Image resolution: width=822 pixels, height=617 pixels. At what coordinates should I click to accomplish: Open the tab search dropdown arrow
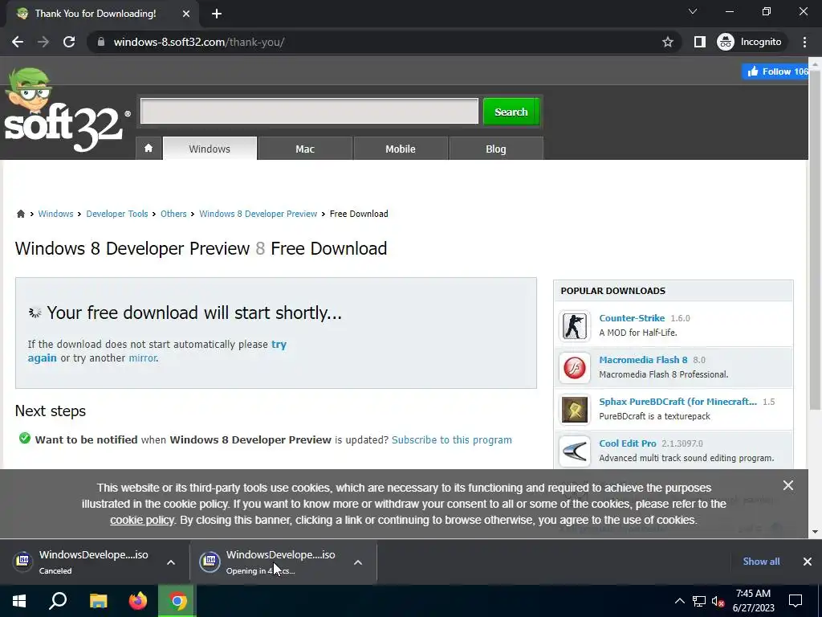click(693, 11)
